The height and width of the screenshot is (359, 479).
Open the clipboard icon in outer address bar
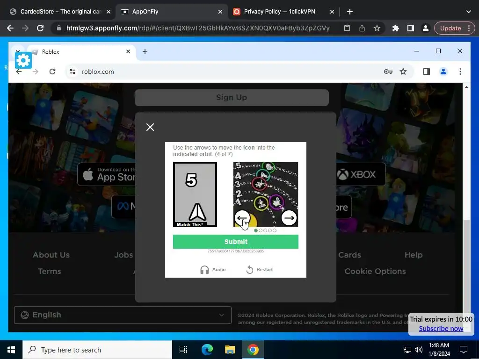pos(347,28)
